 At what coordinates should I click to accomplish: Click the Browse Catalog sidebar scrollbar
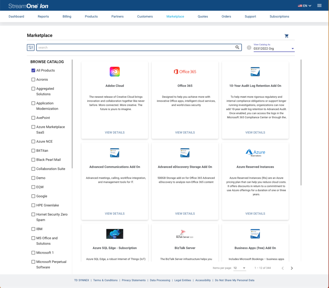72,114
